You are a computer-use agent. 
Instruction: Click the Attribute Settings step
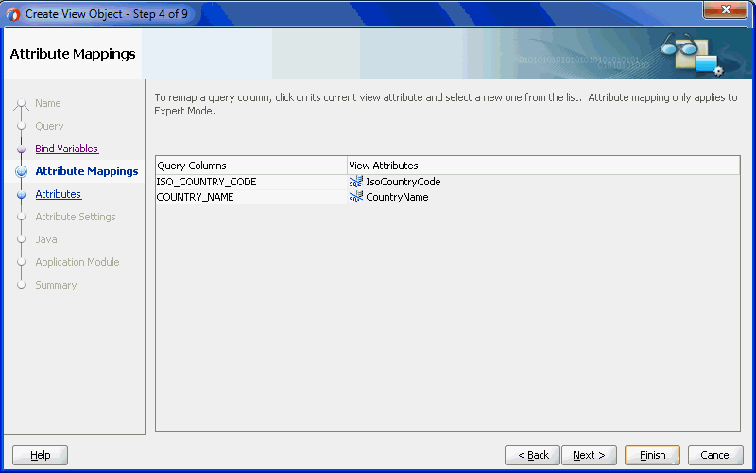pos(76,217)
